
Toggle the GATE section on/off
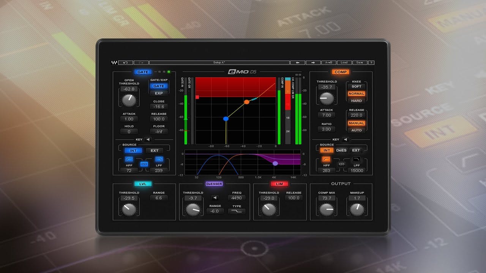(143, 72)
